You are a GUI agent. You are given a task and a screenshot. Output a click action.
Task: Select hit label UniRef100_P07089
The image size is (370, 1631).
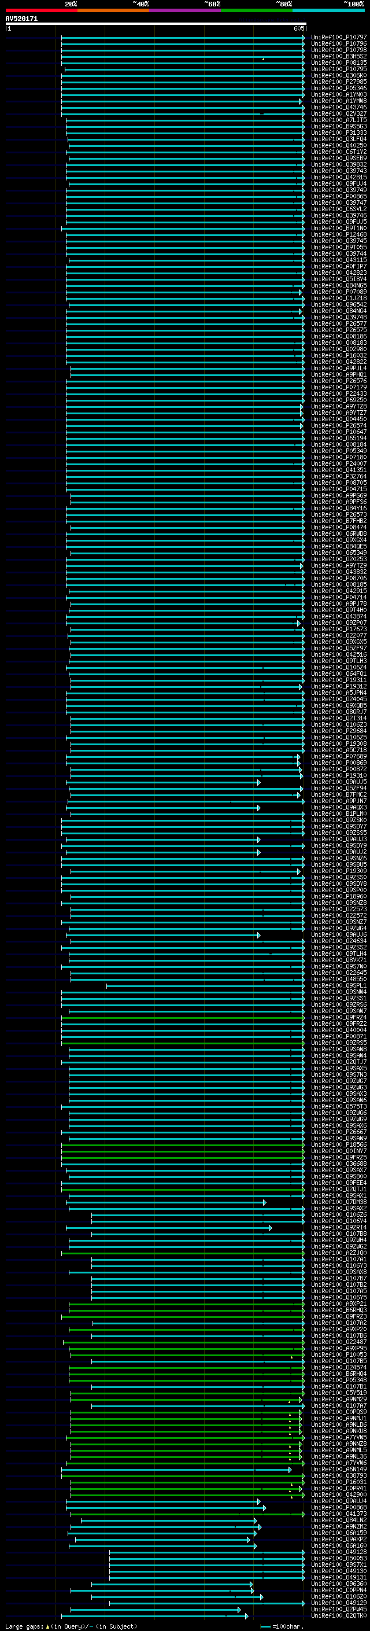339,292
